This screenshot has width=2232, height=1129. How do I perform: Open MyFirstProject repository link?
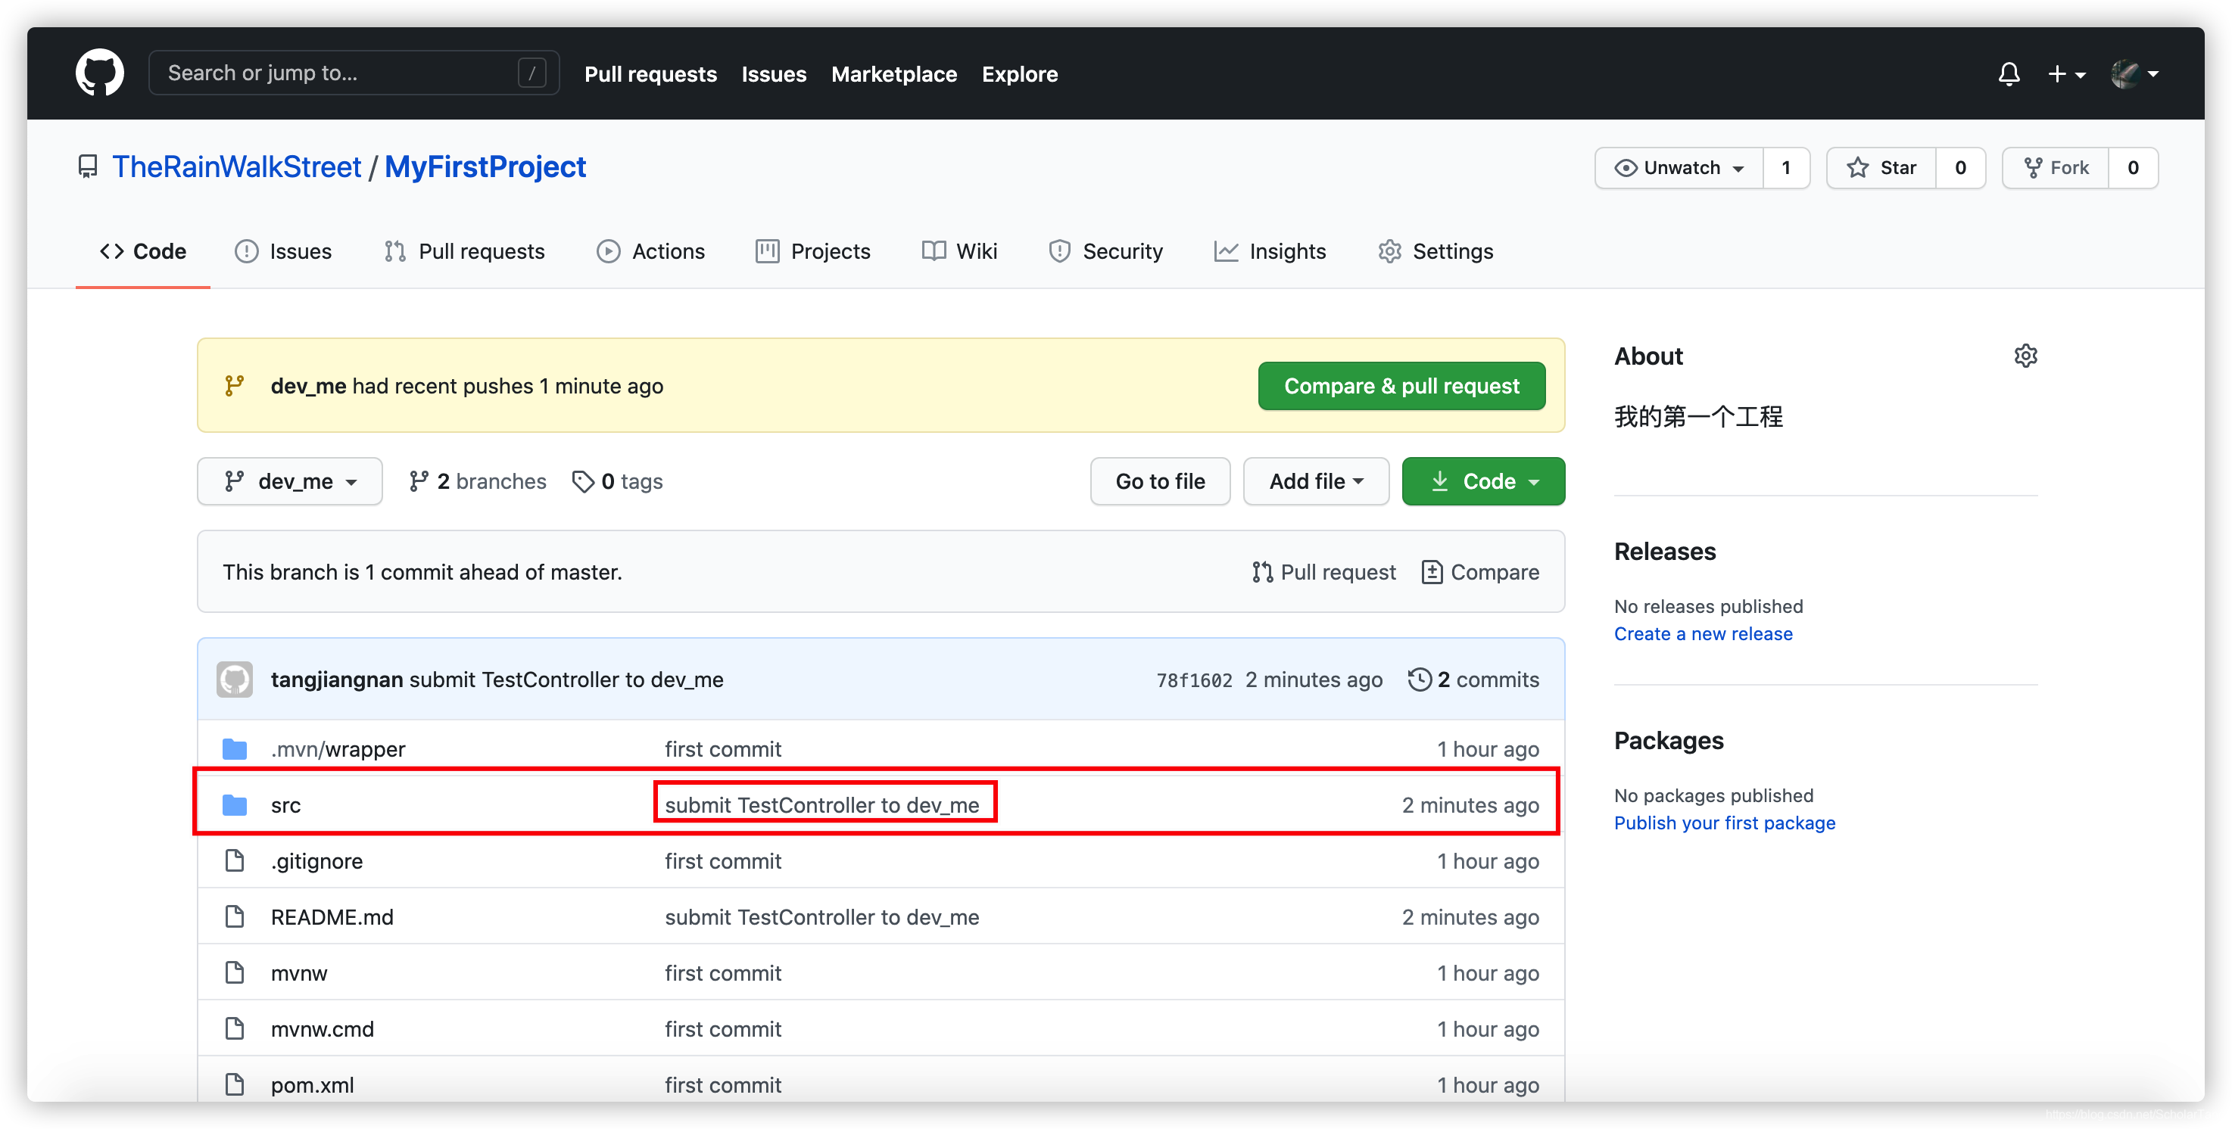(x=485, y=166)
